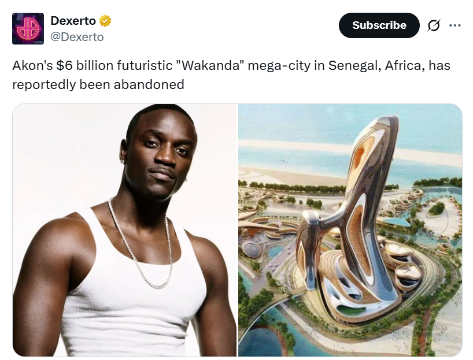Viewport: 473px width, 360px height.
Task: Open the three-dot more options menu
Action: [x=454, y=25]
